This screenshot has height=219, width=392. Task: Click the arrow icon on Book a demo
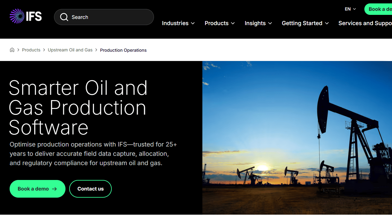(55, 189)
